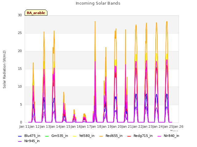This screenshot has height=147, width=197.
Task: Click the y-axis value 5
Action: point(21,104)
